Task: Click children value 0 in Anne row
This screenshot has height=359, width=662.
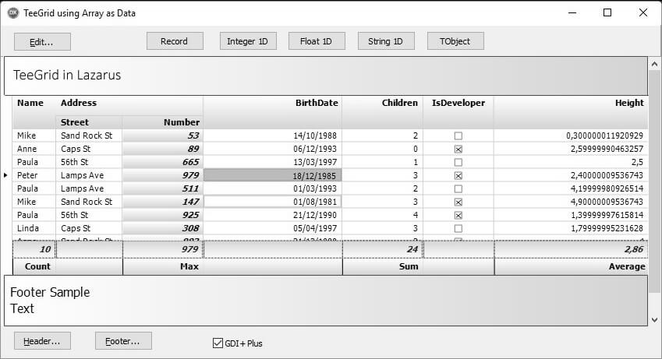Action: (x=383, y=149)
